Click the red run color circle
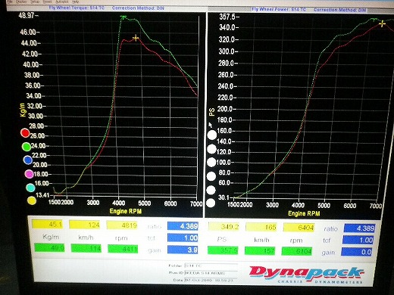Viewport: 394px width, 295px height. click(25, 133)
